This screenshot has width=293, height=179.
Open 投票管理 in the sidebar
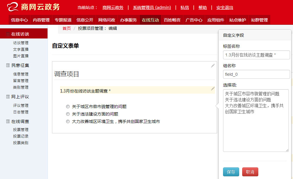click(21, 129)
